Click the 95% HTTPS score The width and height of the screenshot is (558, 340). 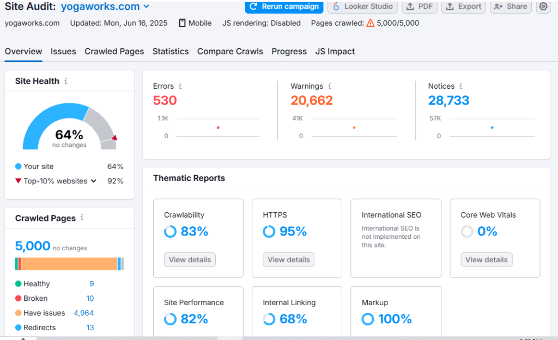(x=293, y=232)
